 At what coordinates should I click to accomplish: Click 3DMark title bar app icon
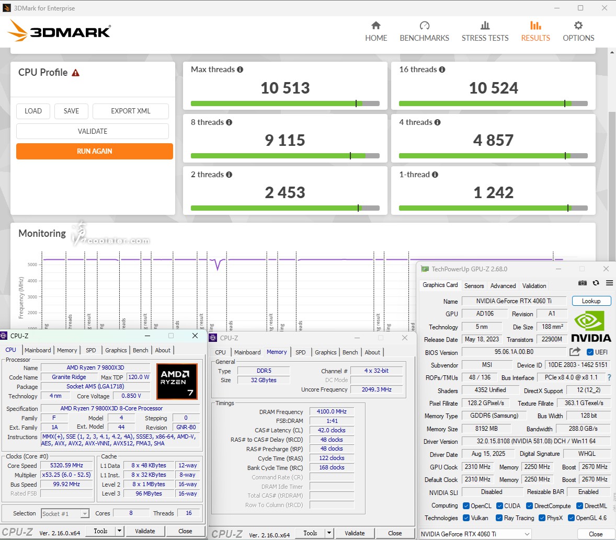(7, 8)
